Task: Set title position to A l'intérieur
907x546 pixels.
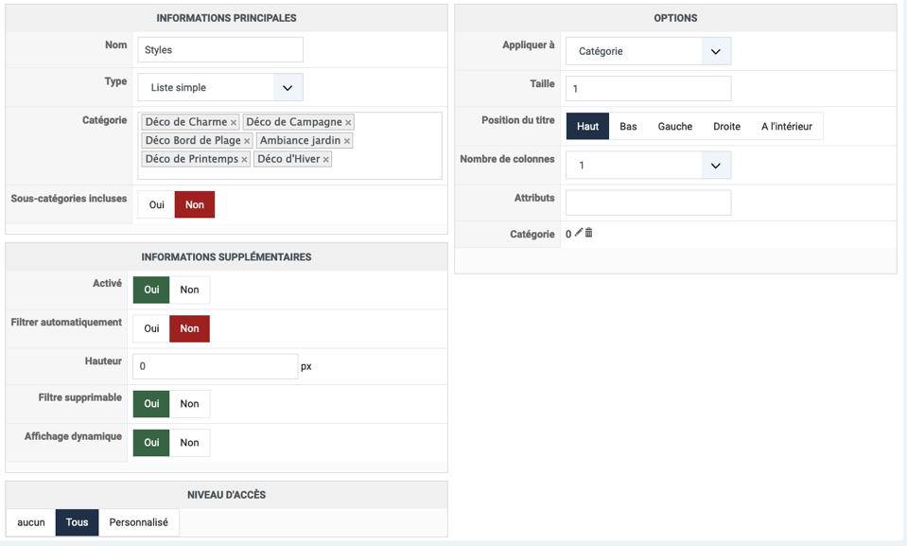Action: pos(786,127)
